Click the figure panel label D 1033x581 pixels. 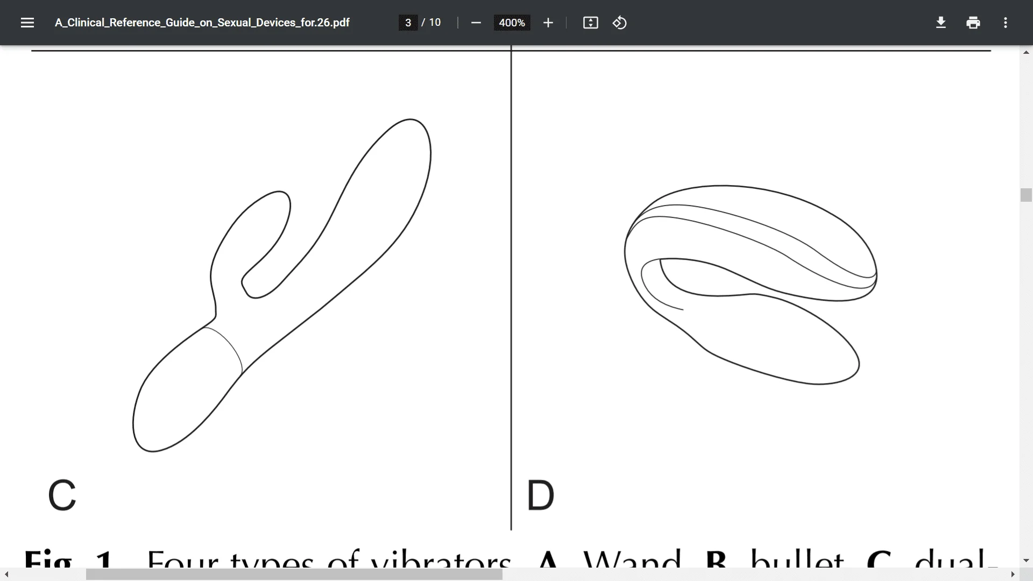540,495
